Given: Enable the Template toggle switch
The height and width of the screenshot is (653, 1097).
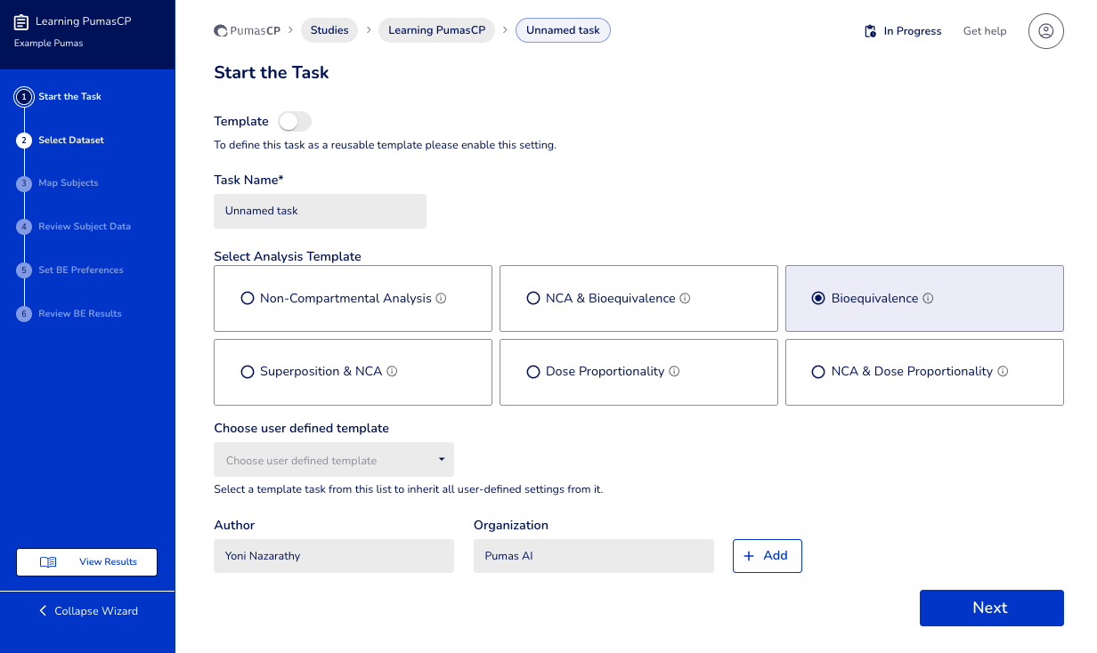Looking at the screenshot, I should click(x=295, y=122).
